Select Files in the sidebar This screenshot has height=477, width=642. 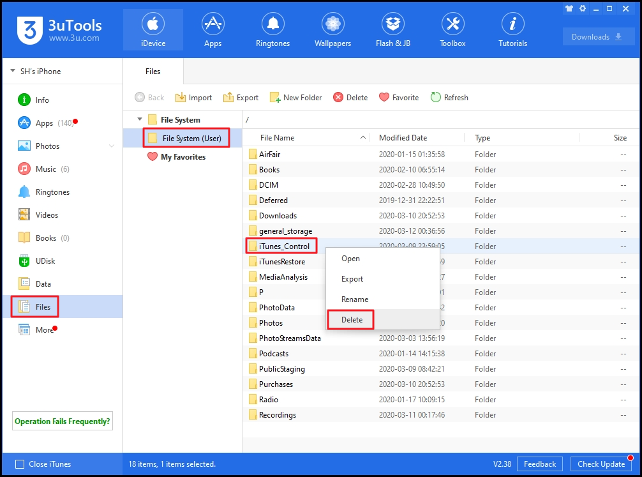(x=63, y=307)
